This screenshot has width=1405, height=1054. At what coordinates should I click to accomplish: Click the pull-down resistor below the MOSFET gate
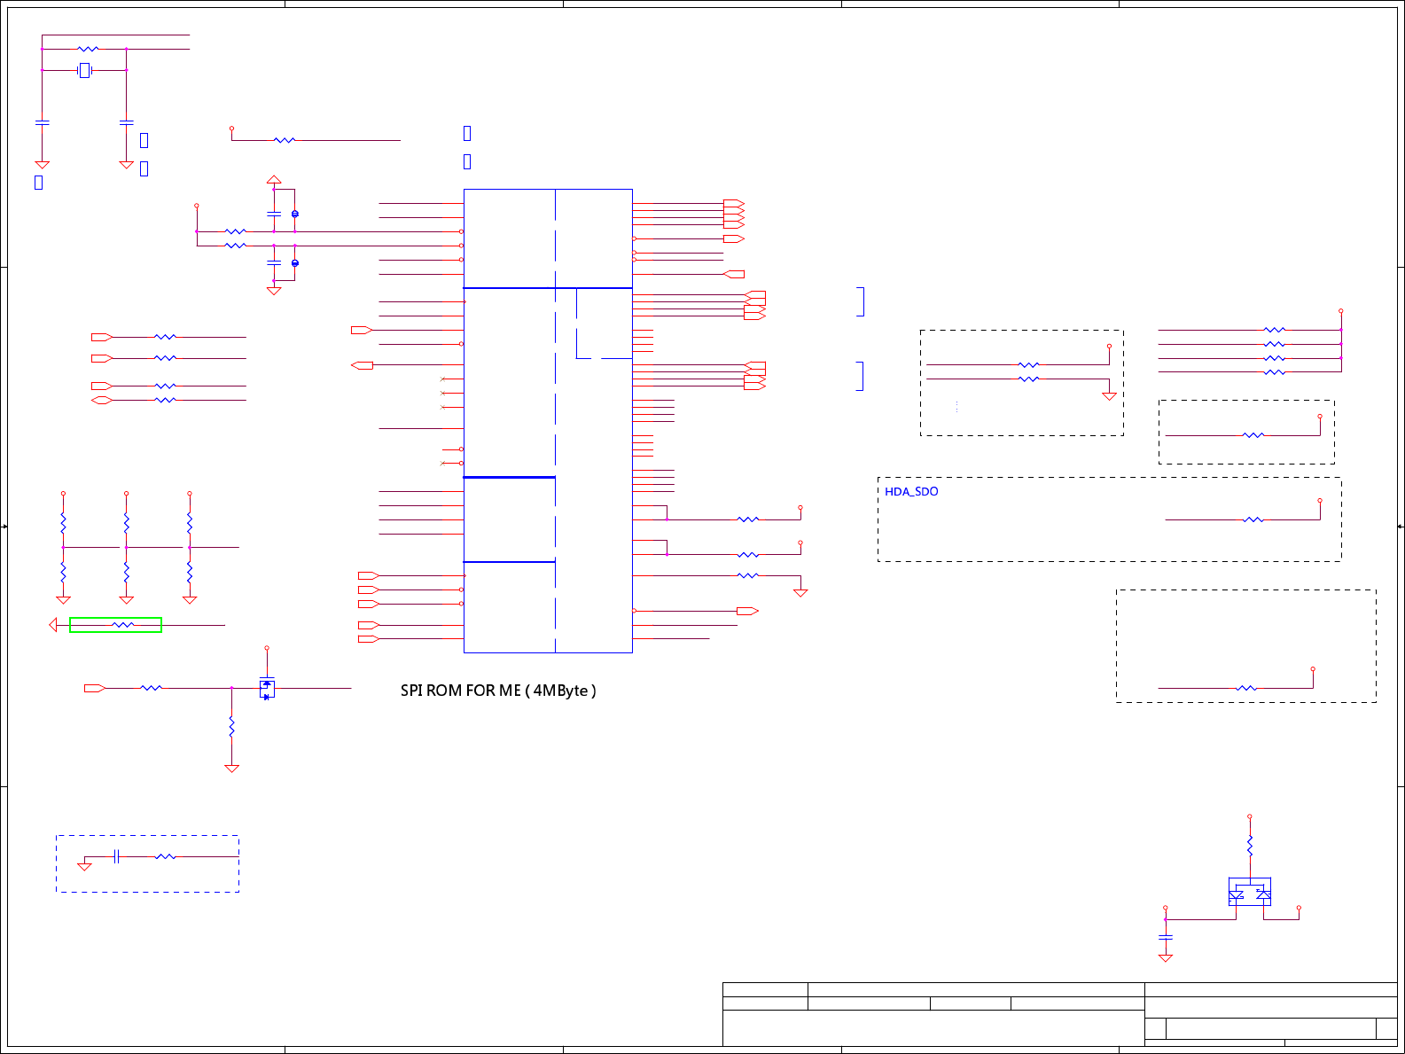coord(231,727)
